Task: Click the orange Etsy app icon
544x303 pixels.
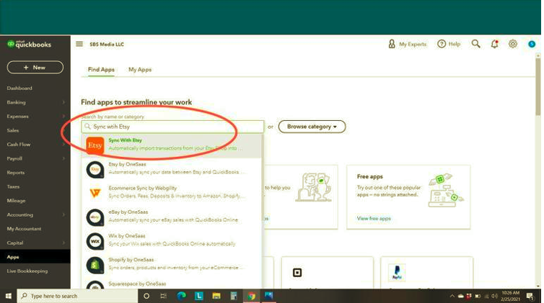Action: click(x=95, y=145)
